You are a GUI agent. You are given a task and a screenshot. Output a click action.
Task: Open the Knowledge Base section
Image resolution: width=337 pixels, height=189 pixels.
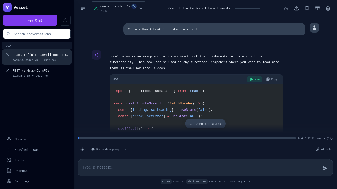point(27,150)
